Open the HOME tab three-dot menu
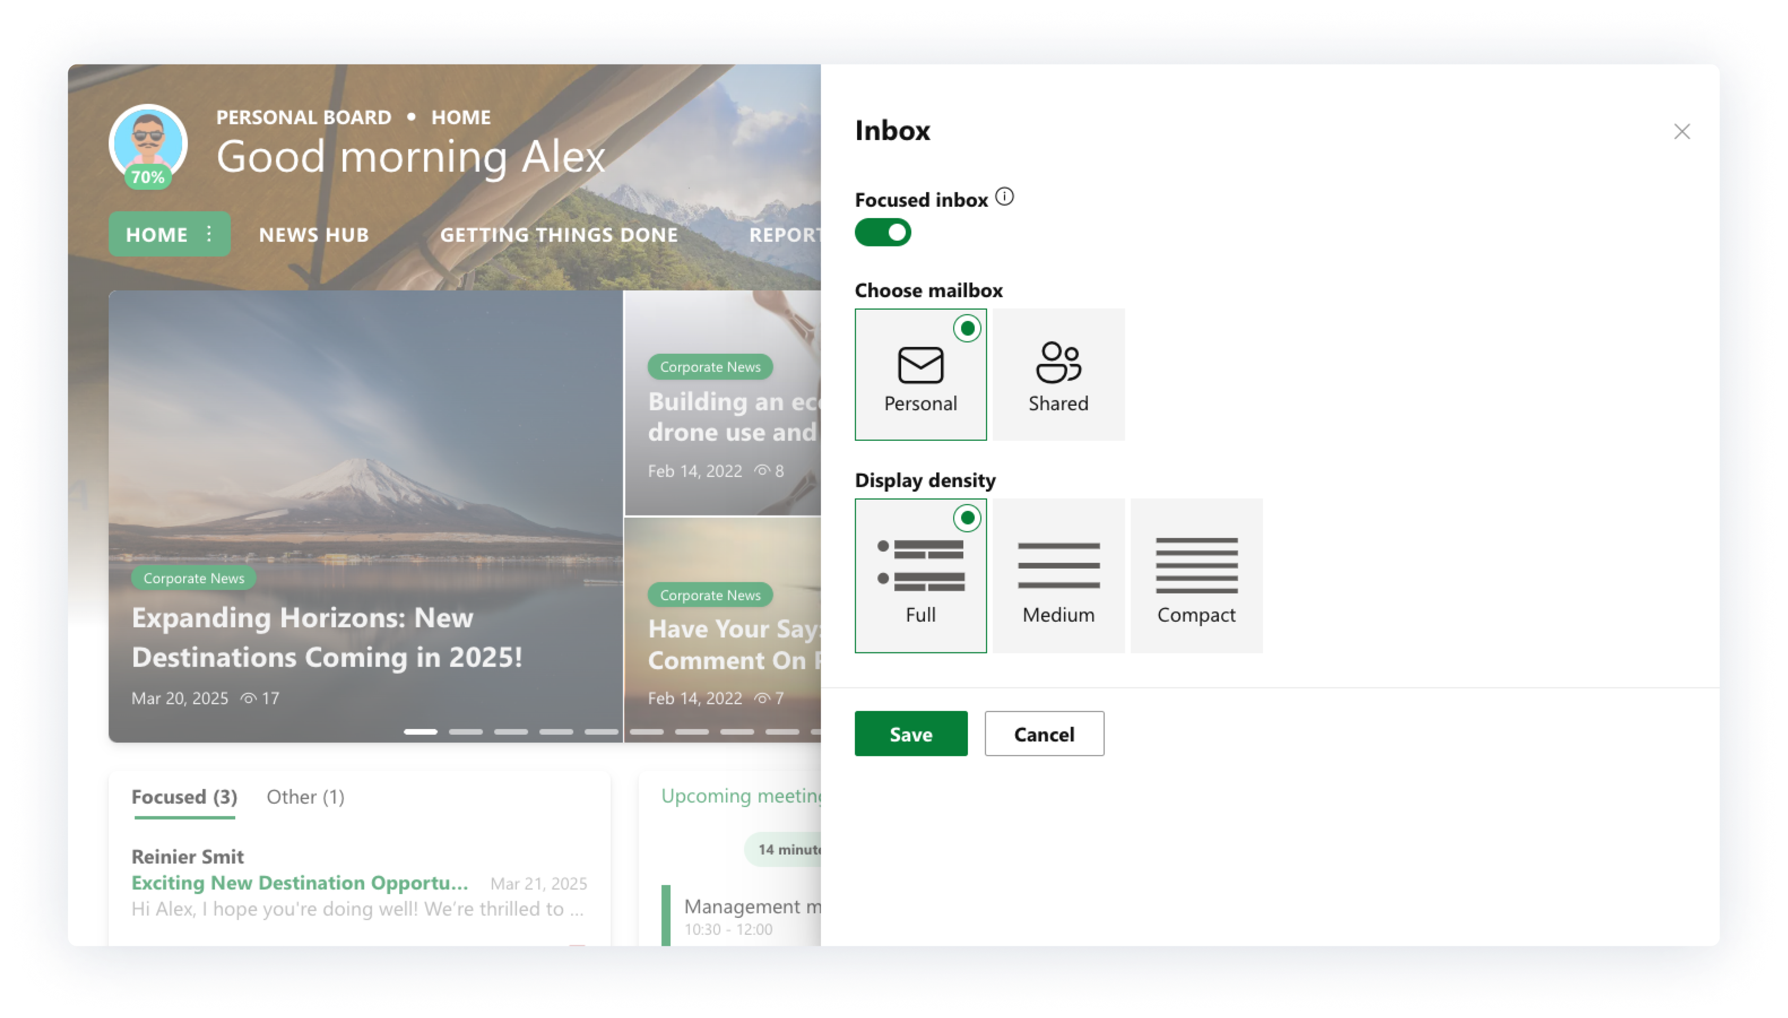The image size is (1788, 1018). (x=209, y=233)
